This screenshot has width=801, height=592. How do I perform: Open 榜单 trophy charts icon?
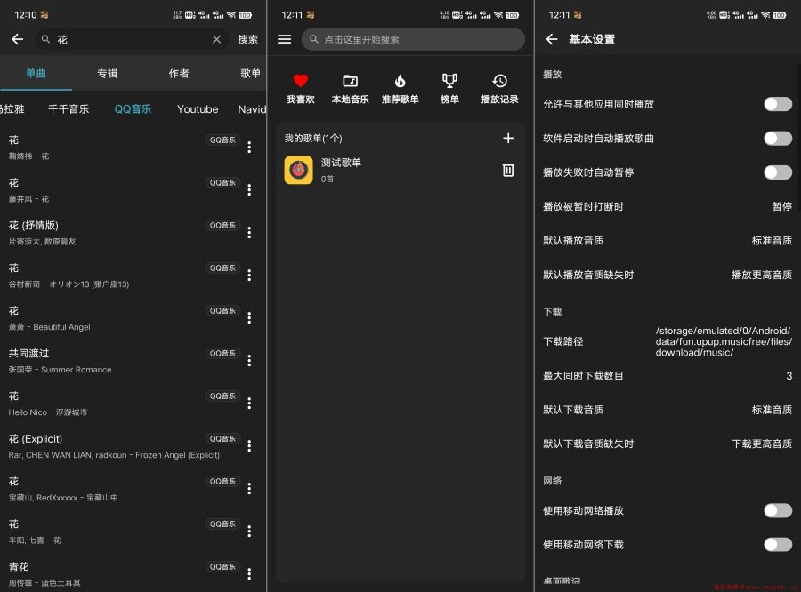(449, 81)
